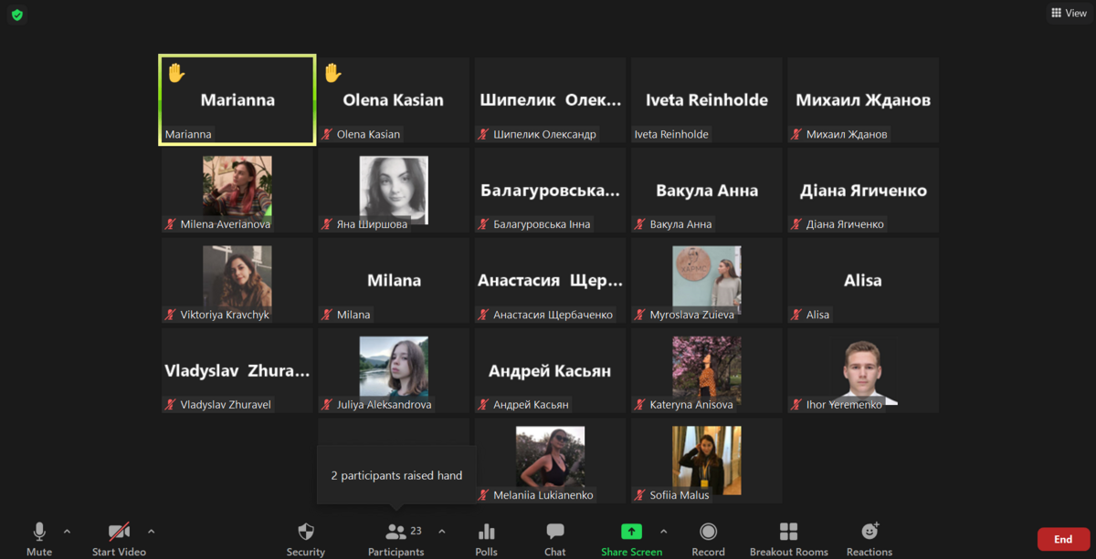The width and height of the screenshot is (1096, 559).
Task: Open the Participants panel
Action: (396, 539)
